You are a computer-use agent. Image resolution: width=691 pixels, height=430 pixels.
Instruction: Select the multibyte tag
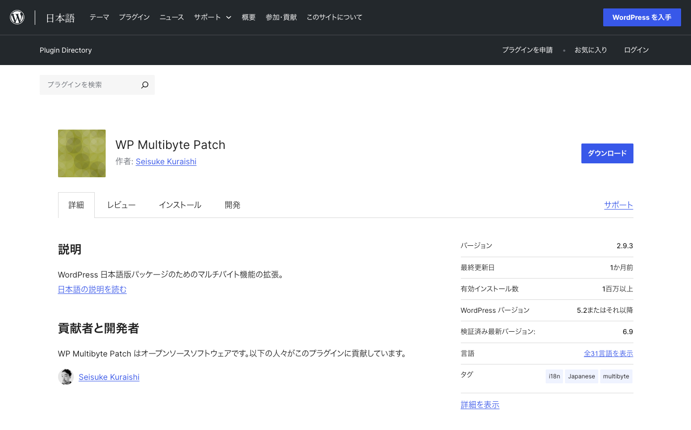(x=616, y=376)
